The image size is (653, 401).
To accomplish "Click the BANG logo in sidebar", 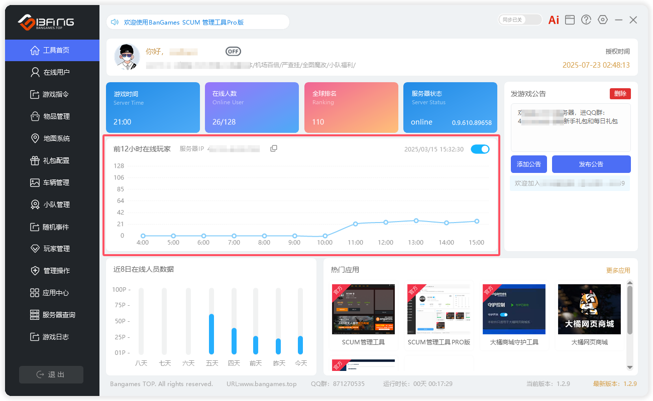I will point(46,22).
